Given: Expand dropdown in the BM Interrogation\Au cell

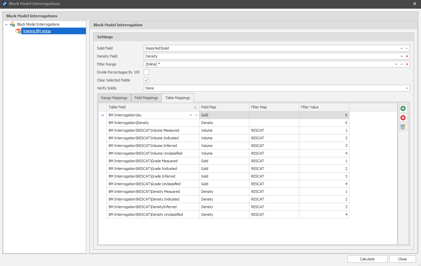Looking at the screenshot, I should pos(191,115).
